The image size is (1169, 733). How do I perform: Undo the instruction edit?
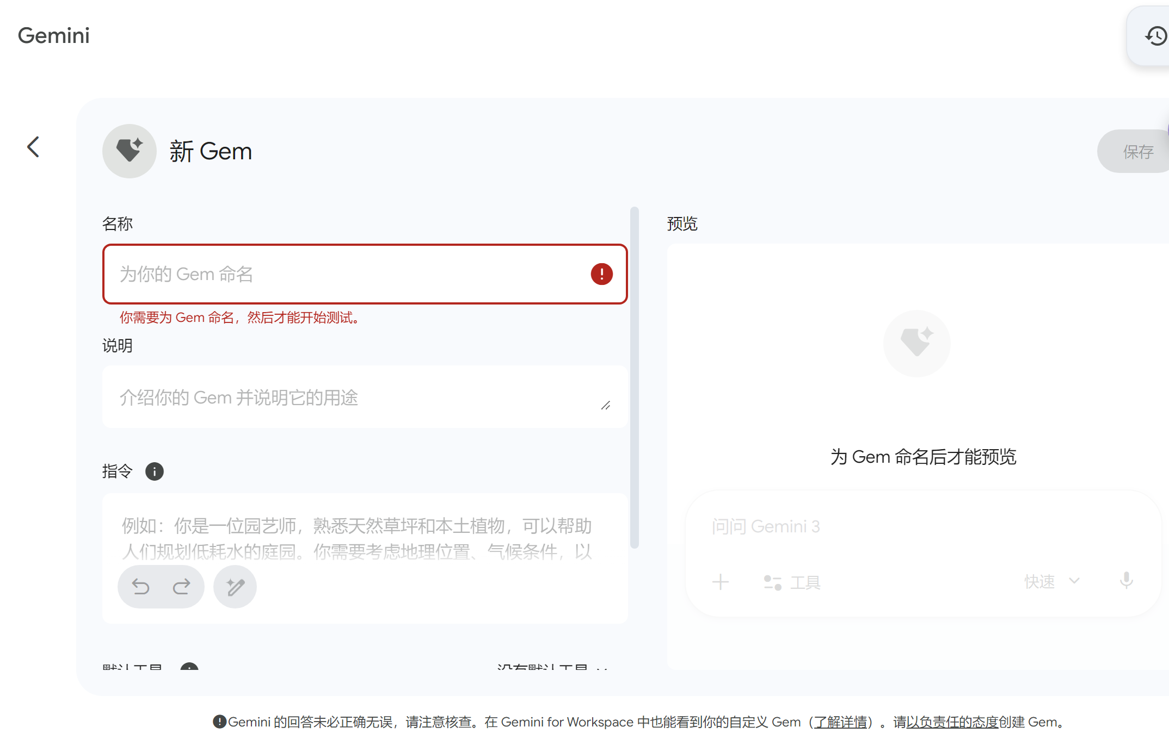pyautogui.click(x=141, y=587)
